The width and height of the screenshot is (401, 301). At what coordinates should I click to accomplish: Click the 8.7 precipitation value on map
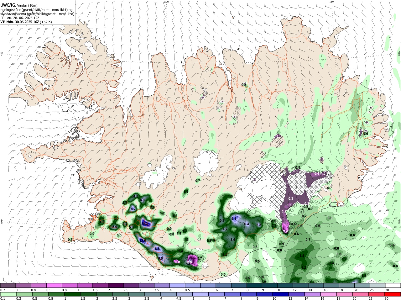point(133,209)
